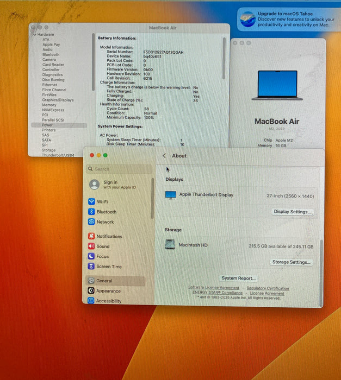Select PCI in Hardware list
This screenshot has width=341, height=380.
tap(45, 115)
